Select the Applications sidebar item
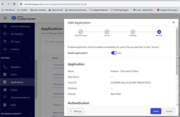This screenshot has width=180, height=117. (x=17, y=82)
